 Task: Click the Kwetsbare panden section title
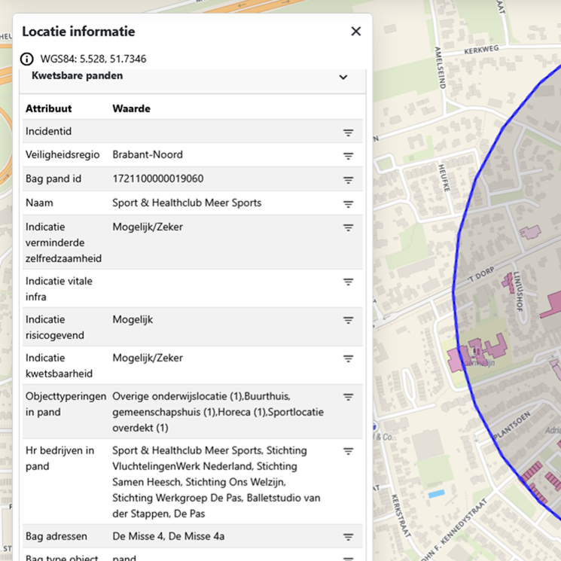(77, 76)
